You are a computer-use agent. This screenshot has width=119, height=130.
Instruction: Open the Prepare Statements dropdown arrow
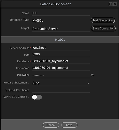(x=88, y=83)
